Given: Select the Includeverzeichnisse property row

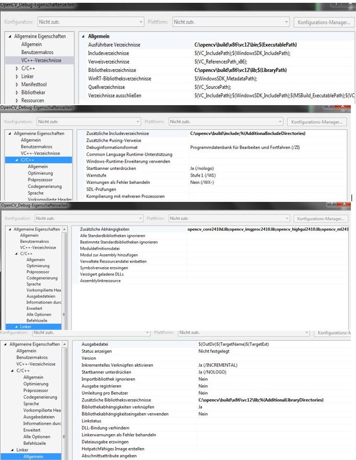Looking at the screenshot, I should click(x=217, y=53).
